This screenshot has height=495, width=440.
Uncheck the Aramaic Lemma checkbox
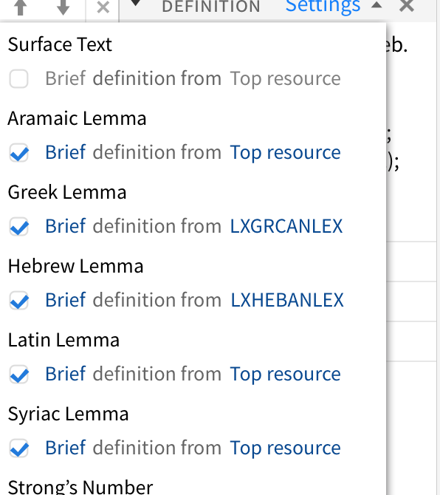19,152
